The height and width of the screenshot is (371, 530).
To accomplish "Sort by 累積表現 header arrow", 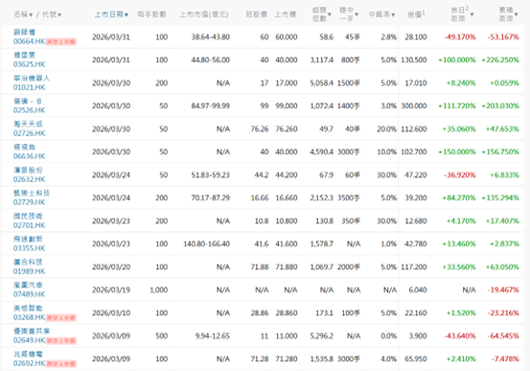I will (516, 14).
